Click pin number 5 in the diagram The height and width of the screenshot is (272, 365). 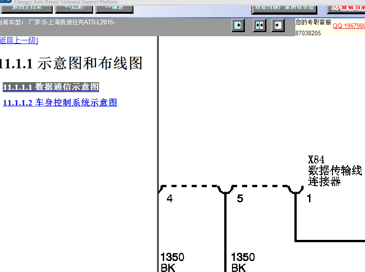tap(240, 199)
